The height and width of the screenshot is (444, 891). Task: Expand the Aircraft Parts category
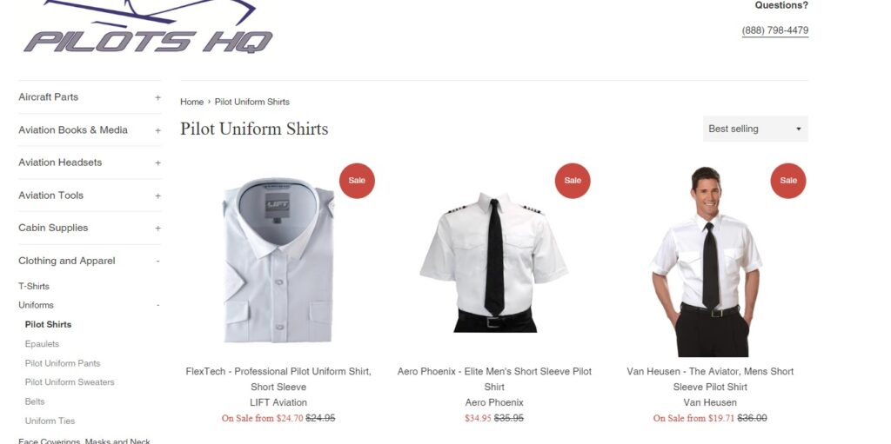[157, 97]
